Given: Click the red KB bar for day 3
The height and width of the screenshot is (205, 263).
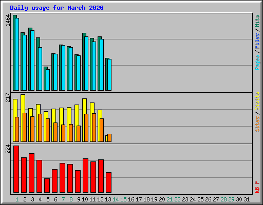Looking at the screenshot, I should 31,173.
